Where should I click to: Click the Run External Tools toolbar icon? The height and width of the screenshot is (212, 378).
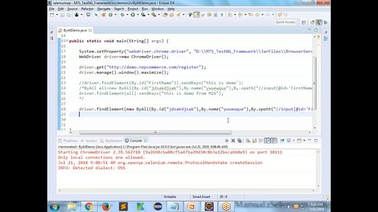[154, 15]
